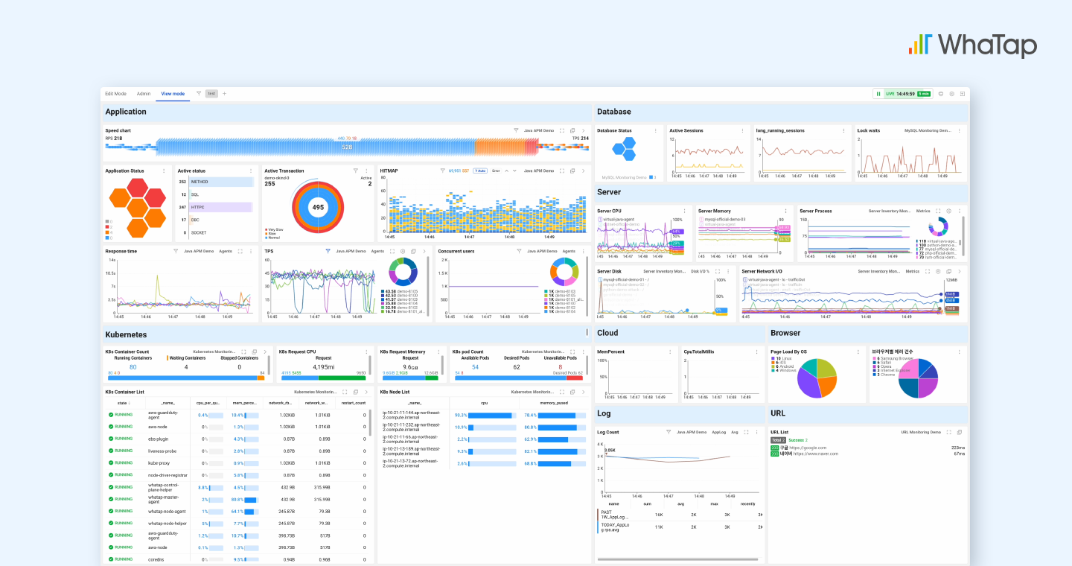The height and width of the screenshot is (566, 1072).
Task: Open the HITMAP copy-window icon
Action: (x=572, y=171)
